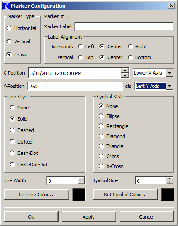Open the Lower X Axis dropdown
Image resolution: width=178 pixels, height=226 pixels.
point(169,73)
